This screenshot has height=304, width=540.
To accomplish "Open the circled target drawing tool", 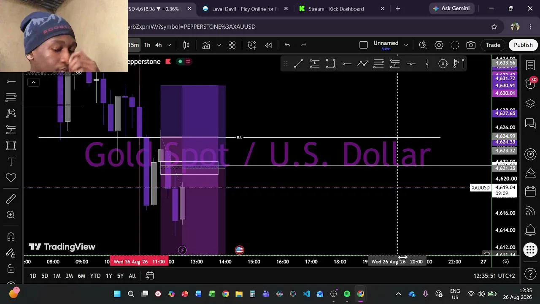I will coord(443,64).
